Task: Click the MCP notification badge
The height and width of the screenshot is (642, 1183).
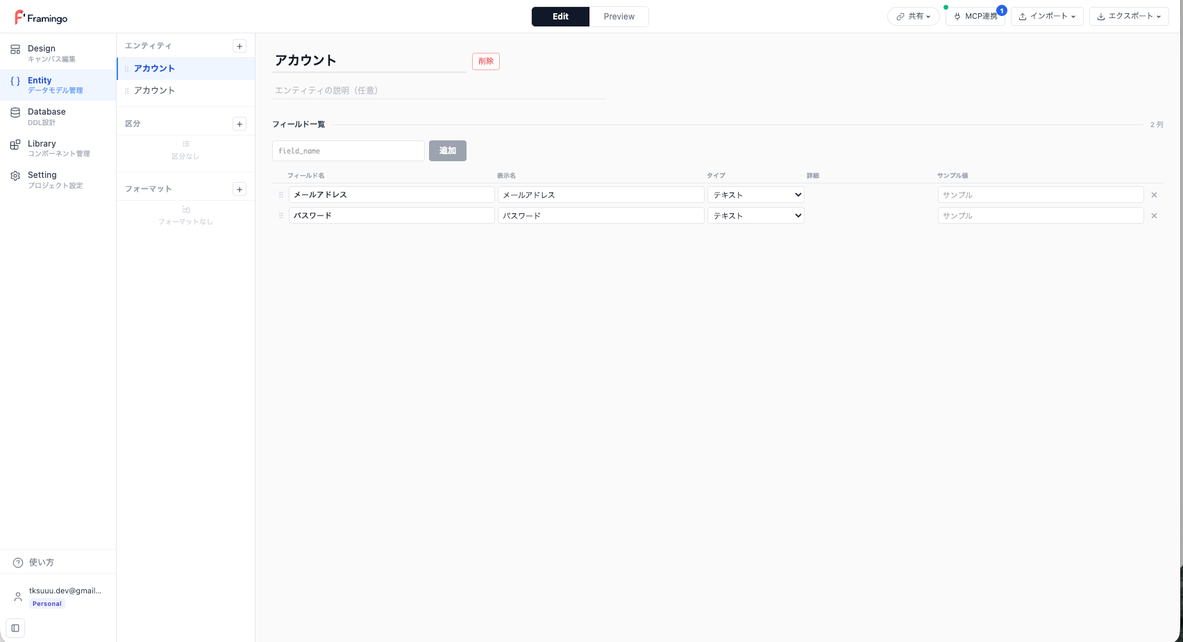Action: click(1002, 10)
